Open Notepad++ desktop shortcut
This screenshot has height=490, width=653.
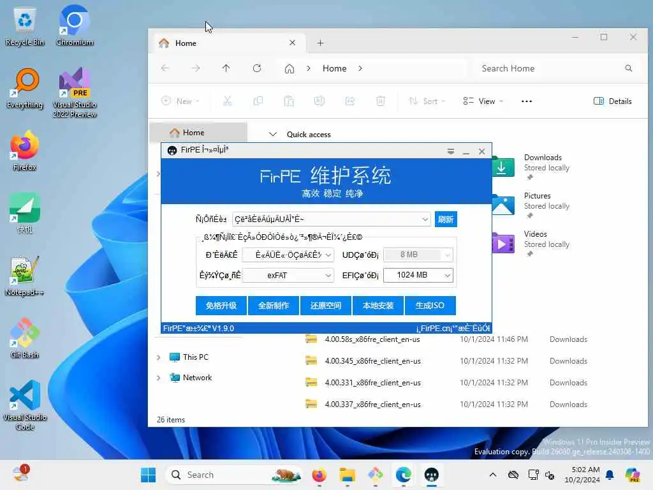25,276
